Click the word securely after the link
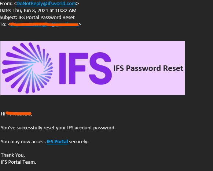Image resolution: width=213 pixels, height=171 pixels. point(79,142)
